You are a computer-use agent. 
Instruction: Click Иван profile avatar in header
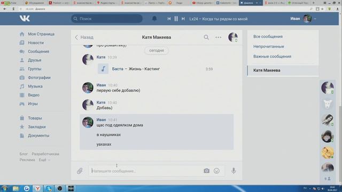pyautogui.click(x=307, y=19)
